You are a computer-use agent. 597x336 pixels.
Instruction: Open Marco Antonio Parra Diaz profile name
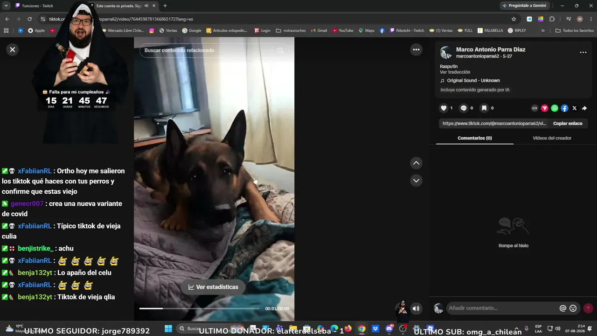pos(491,49)
